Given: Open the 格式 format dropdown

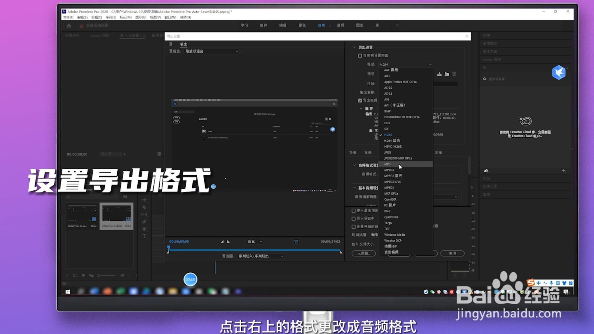Looking at the screenshot, I should point(405,64).
